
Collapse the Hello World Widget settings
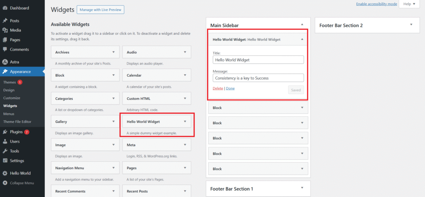(x=302, y=39)
